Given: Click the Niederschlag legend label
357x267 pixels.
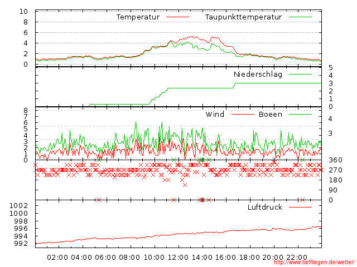Looking at the screenshot, I should [x=258, y=74].
